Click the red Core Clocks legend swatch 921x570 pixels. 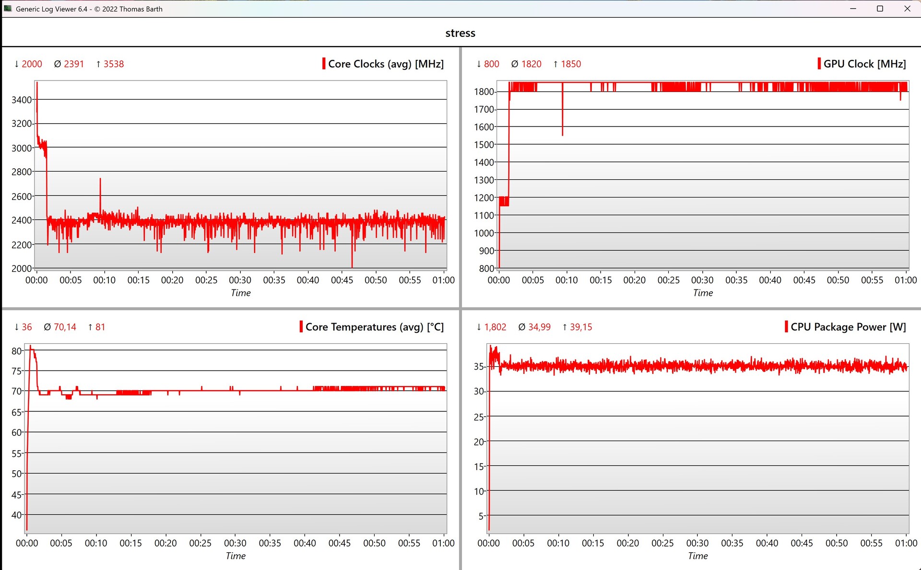[x=324, y=64]
